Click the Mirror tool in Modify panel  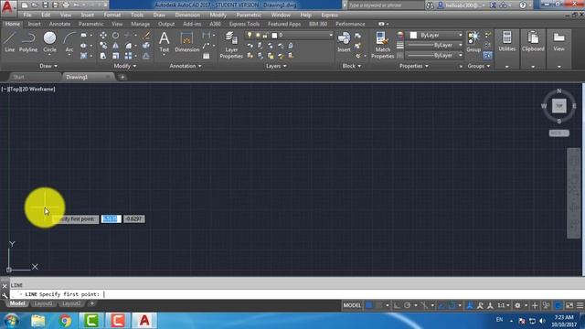116,46
